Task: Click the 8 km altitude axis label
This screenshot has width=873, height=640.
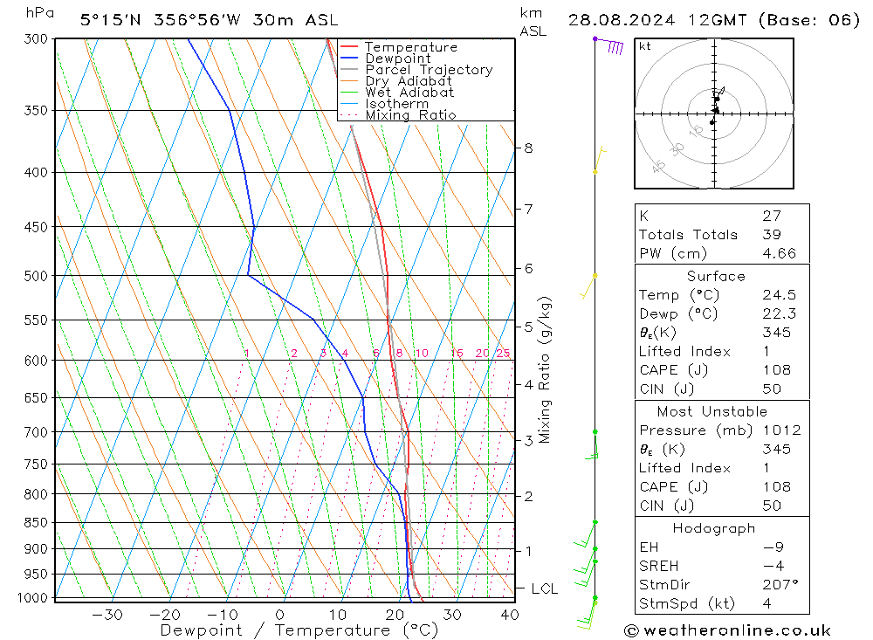Action: coord(528,148)
